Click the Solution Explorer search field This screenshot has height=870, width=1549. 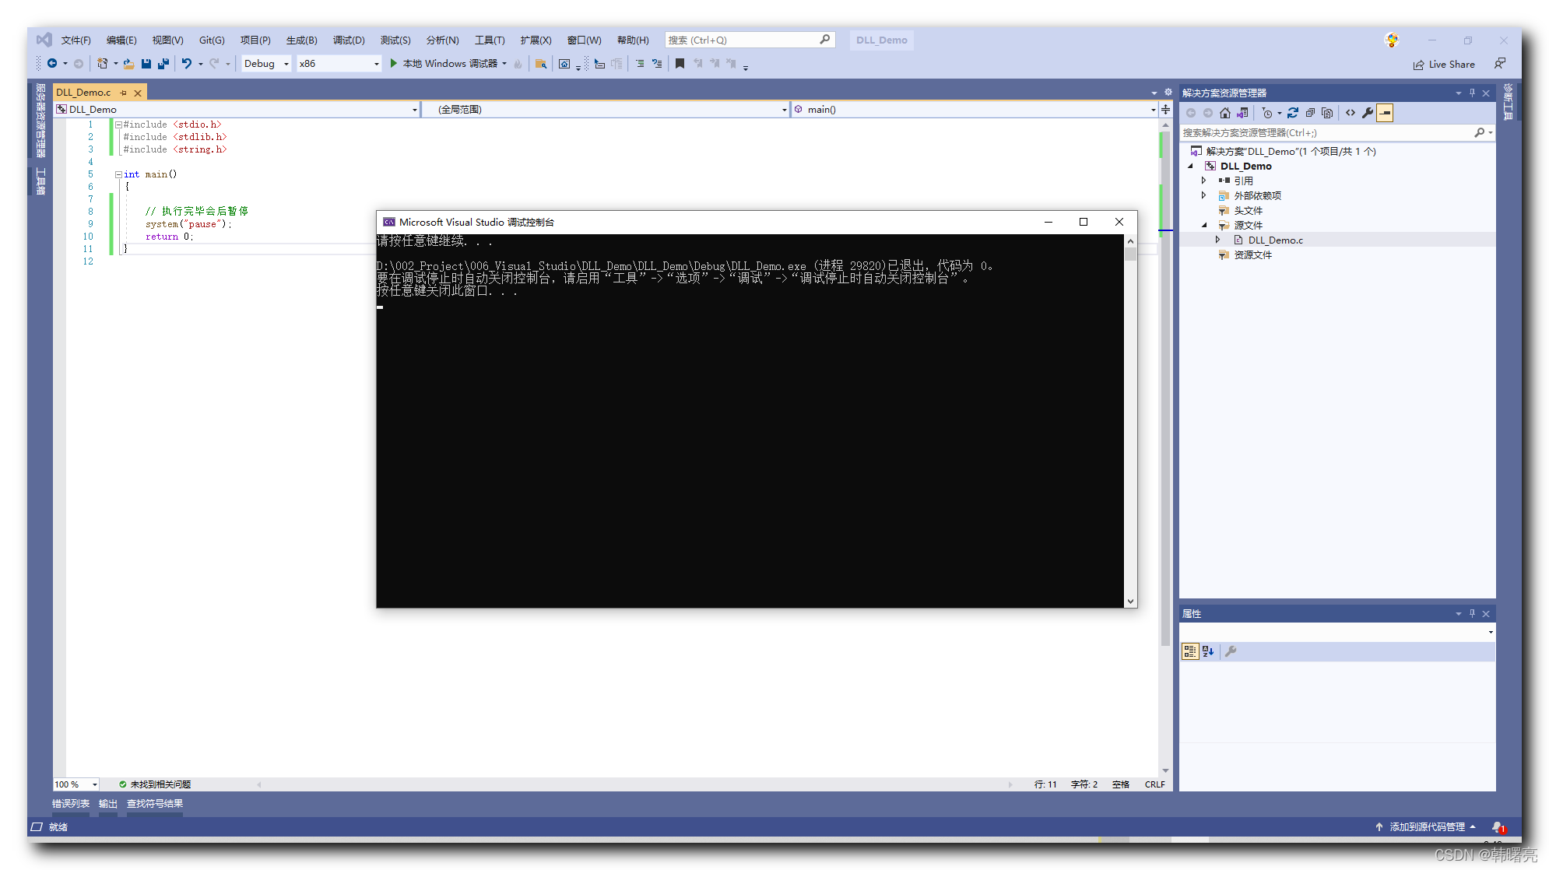tap(1336, 133)
